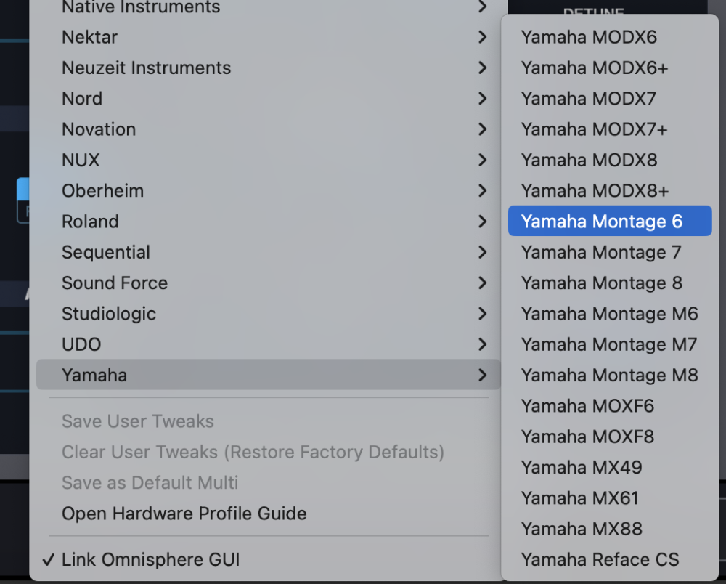Image resolution: width=726 pixels, height=584 pixels.
Task: Click the Studiologic submenu arrow chevron
Action: [x=482, y=314]
